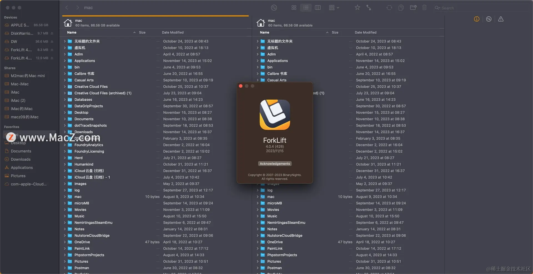Expand Adlm folder in left pane
The image size is (533, 274).
pyautogui.click(x=65, y=54)
